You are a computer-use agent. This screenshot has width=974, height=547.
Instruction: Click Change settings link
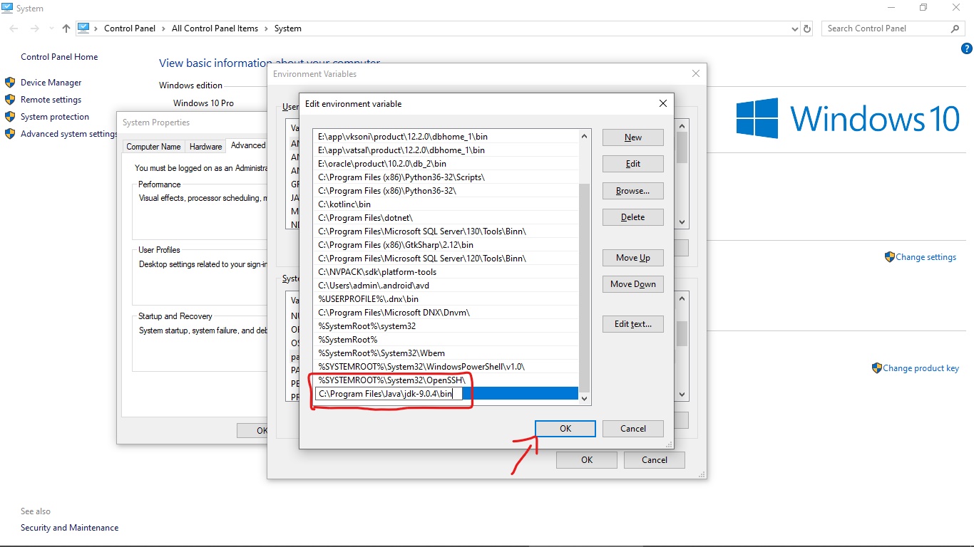click(926, 257)
